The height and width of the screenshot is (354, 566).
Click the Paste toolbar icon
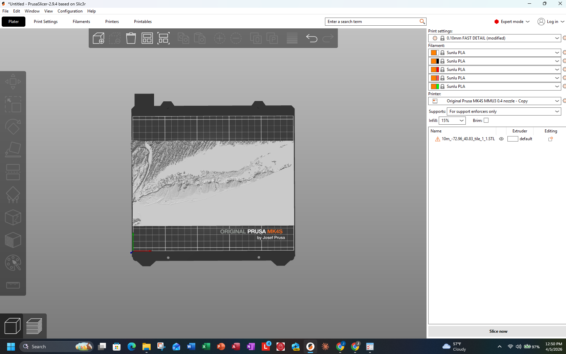(200, 38)
